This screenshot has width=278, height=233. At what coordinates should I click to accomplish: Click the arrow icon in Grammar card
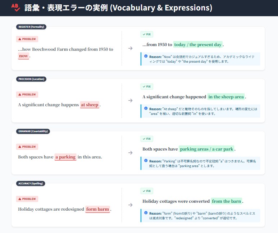(x=130, y=153)
